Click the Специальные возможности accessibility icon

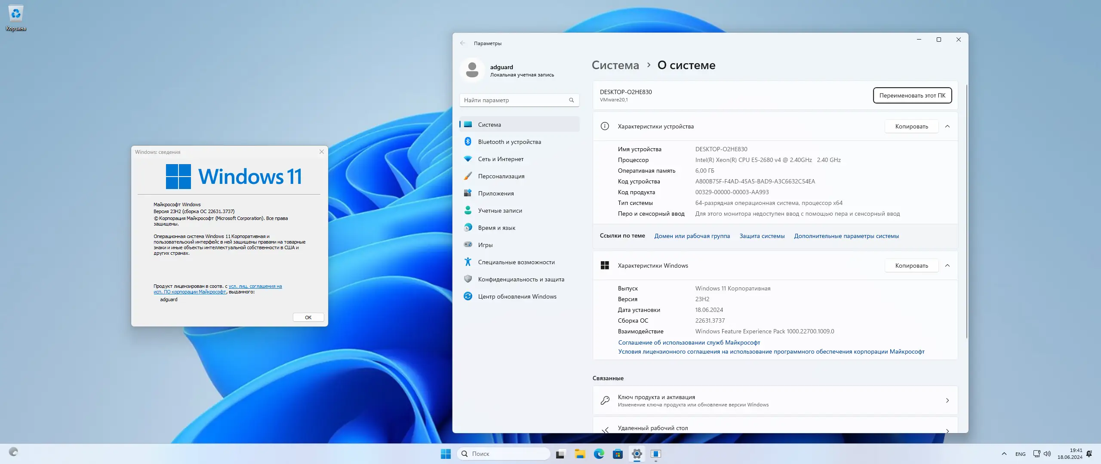(x=468, y=262)
